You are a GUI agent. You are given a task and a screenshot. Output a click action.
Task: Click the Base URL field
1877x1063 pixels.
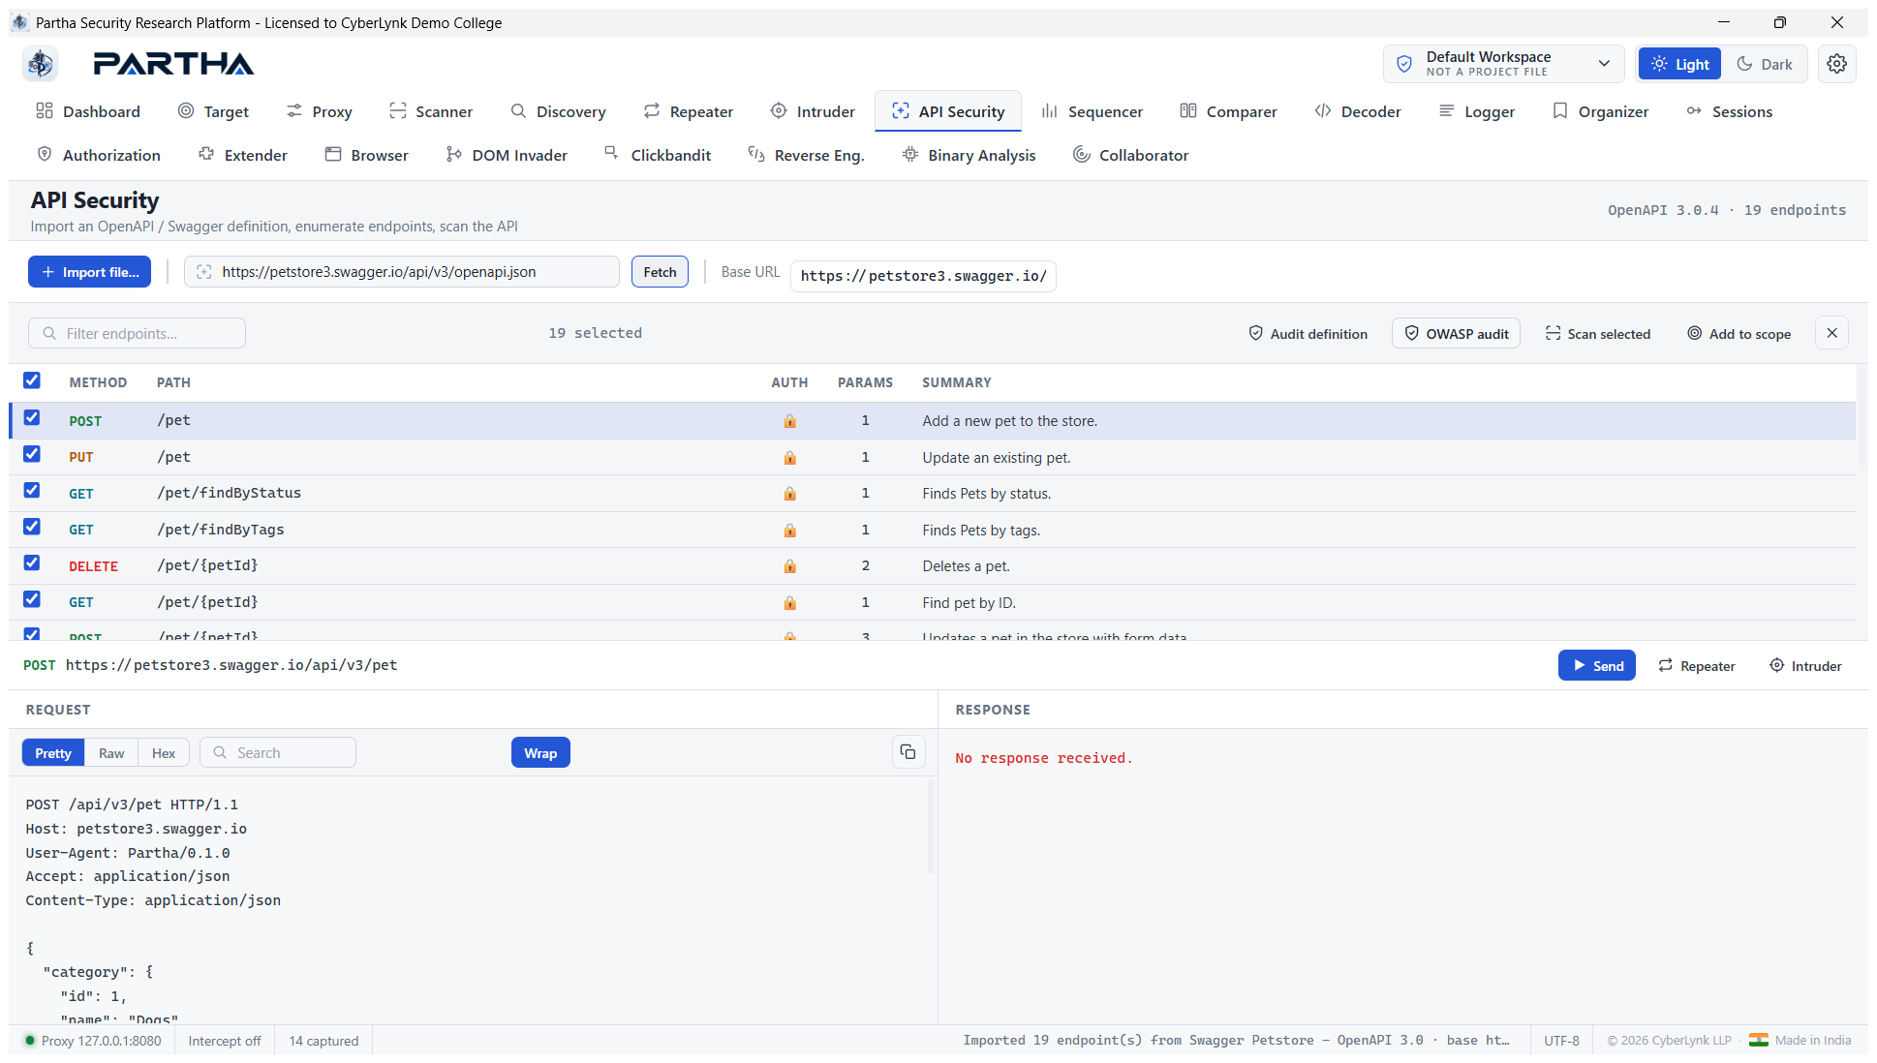coord(923,276)
